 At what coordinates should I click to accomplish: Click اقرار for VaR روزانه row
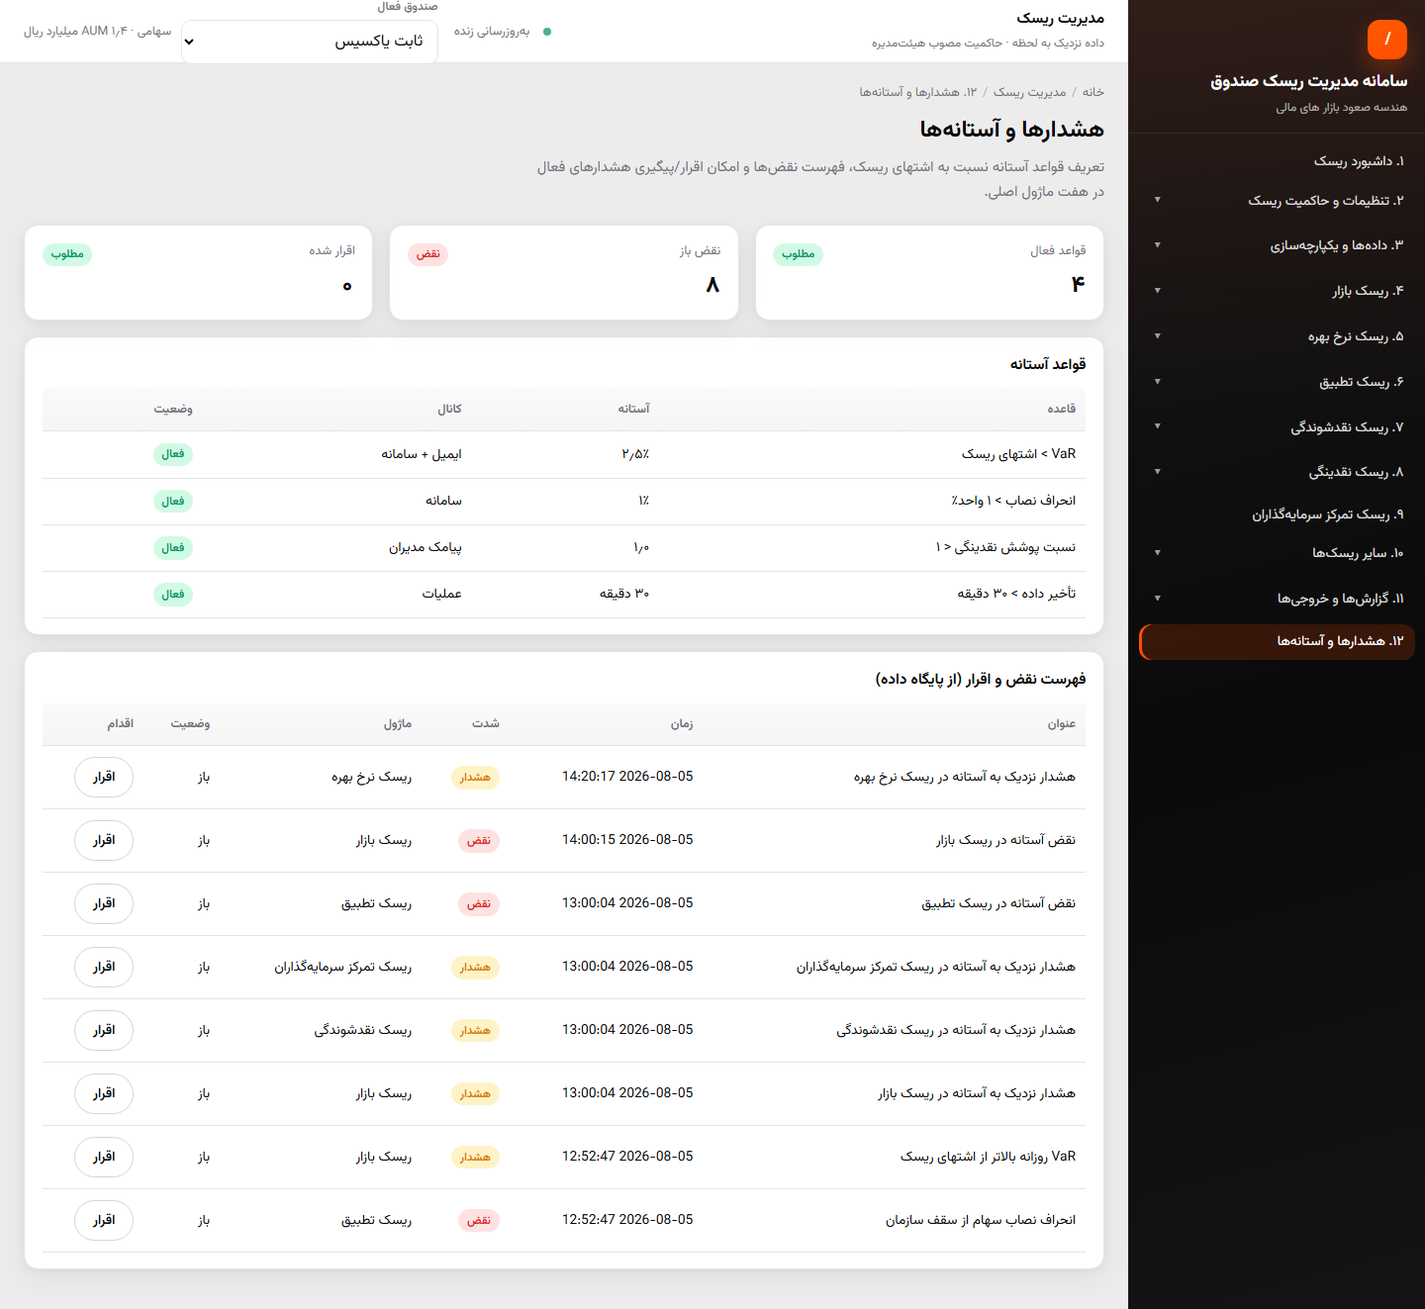104,1157
